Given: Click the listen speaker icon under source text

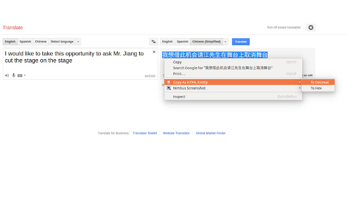Looking at the screenshot, I should point(7,75).
